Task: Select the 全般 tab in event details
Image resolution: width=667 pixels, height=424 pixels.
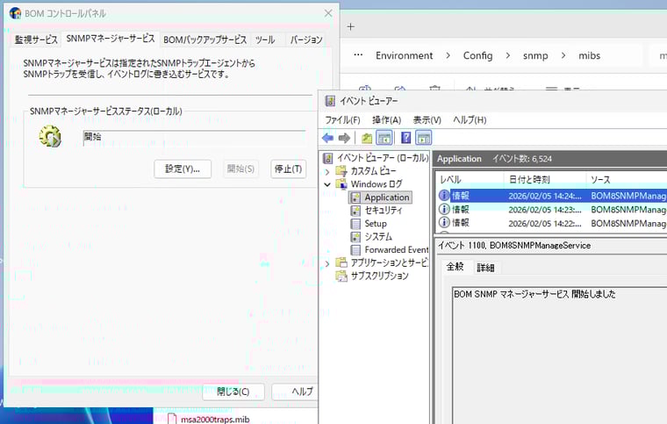Action: [455, 266]
